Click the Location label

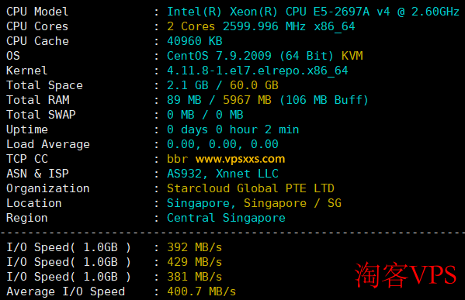coord(34,203)
